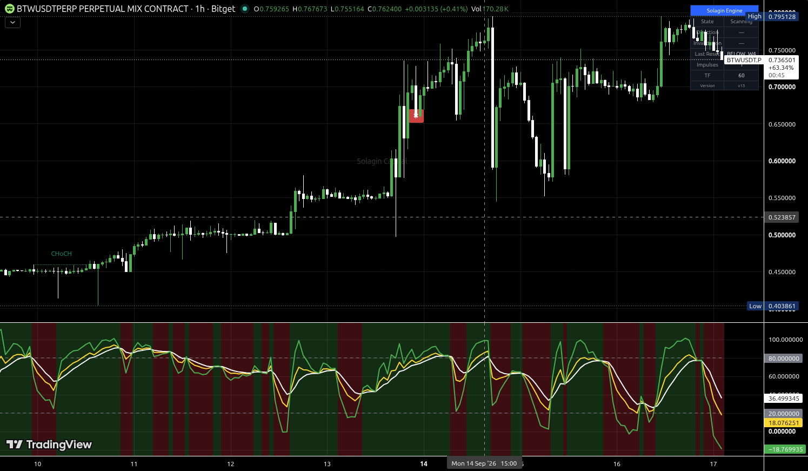Click the Mon 14 Sep '26 15:00 time label
The height and width of the screenshot is (471, 808).
484,463
